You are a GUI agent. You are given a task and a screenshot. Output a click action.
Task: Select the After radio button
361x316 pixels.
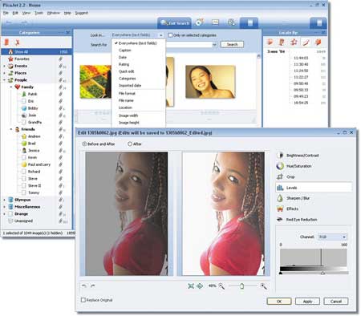[x=130, y=144]
